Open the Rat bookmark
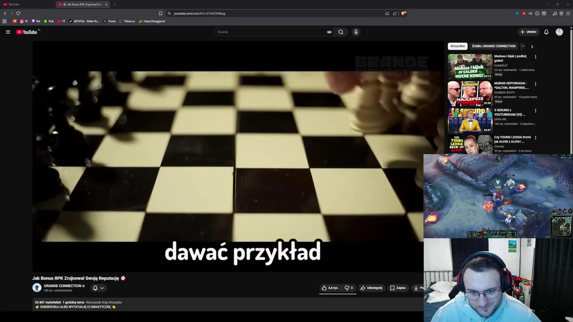Screen dimensions: 573x322 (36, 21)
